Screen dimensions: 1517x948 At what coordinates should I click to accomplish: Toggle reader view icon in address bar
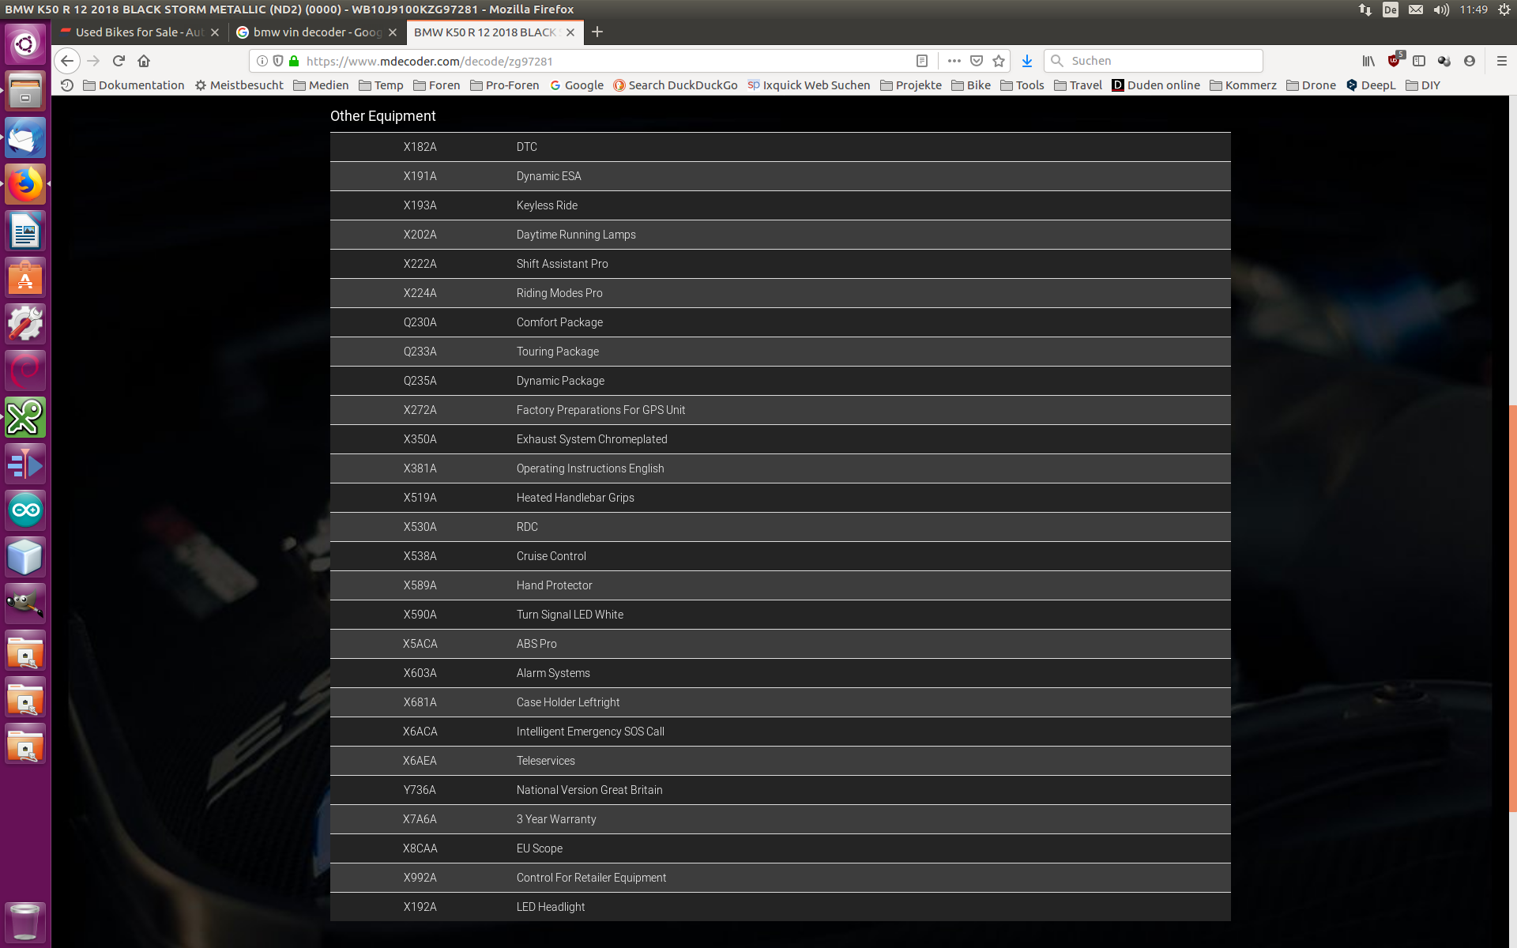pos(921,61)
